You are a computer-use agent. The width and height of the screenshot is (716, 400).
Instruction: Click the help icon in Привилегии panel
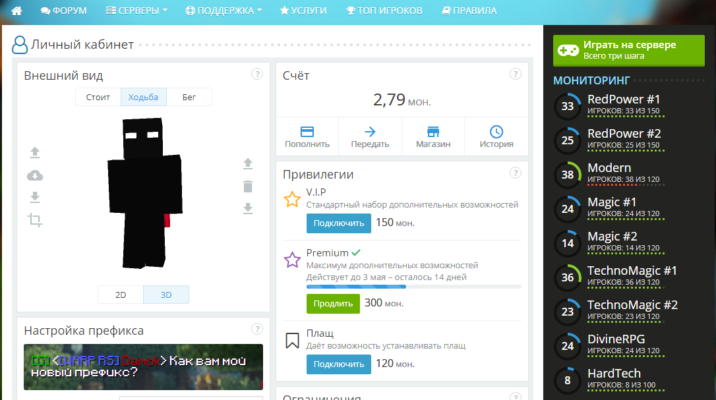click(516, 173)
